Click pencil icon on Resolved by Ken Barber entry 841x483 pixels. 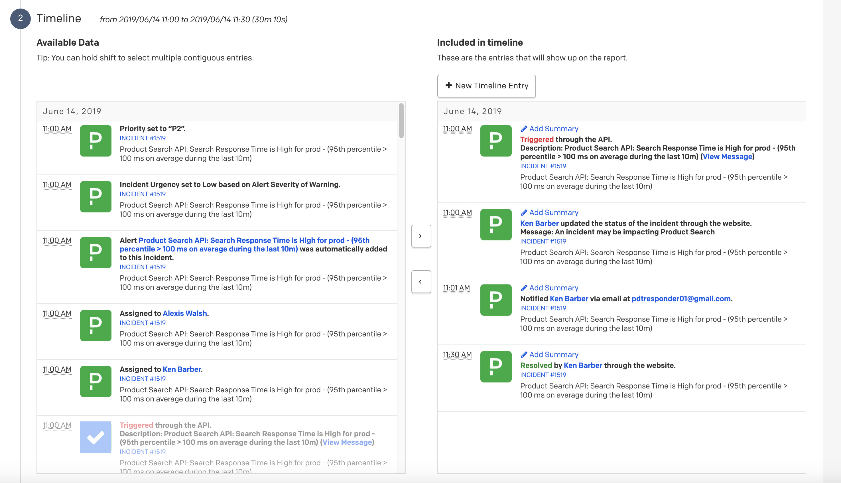(x=524, y=355)
